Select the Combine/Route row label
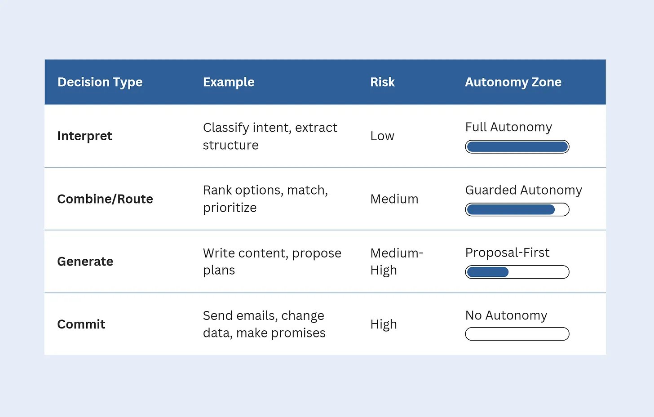 [105, 199]
